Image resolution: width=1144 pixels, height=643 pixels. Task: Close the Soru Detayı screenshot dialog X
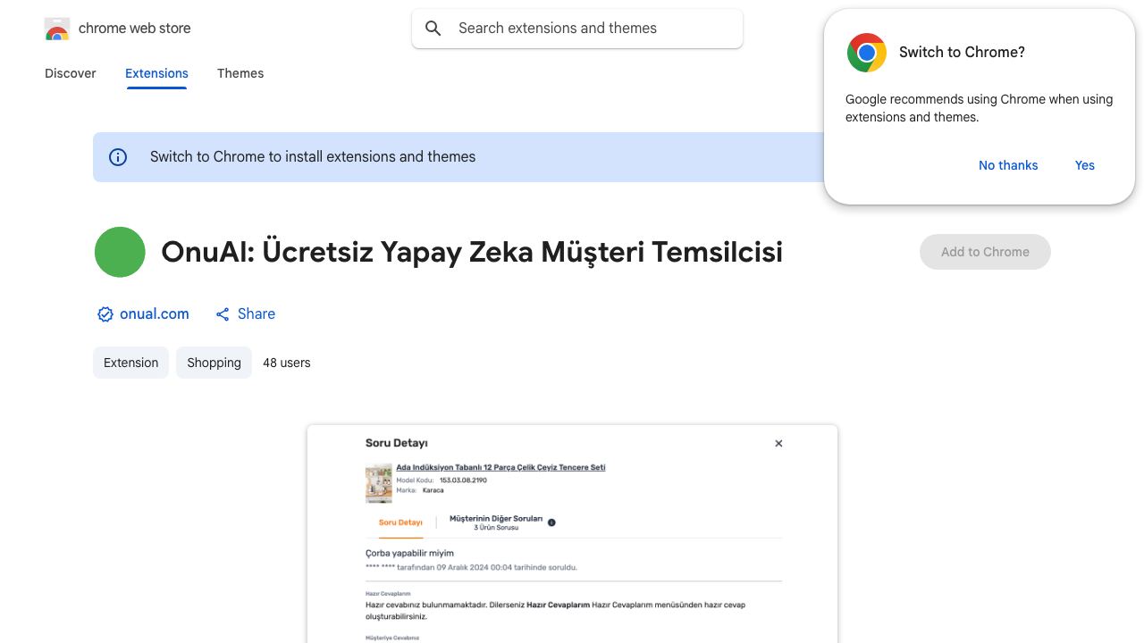[x=778, y=443]
